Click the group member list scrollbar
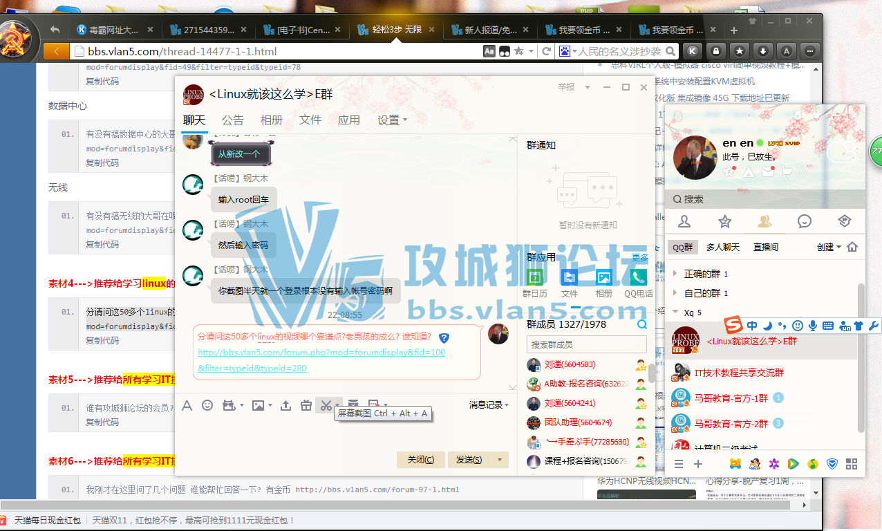882x531 pixels. (x=652, y=373)
